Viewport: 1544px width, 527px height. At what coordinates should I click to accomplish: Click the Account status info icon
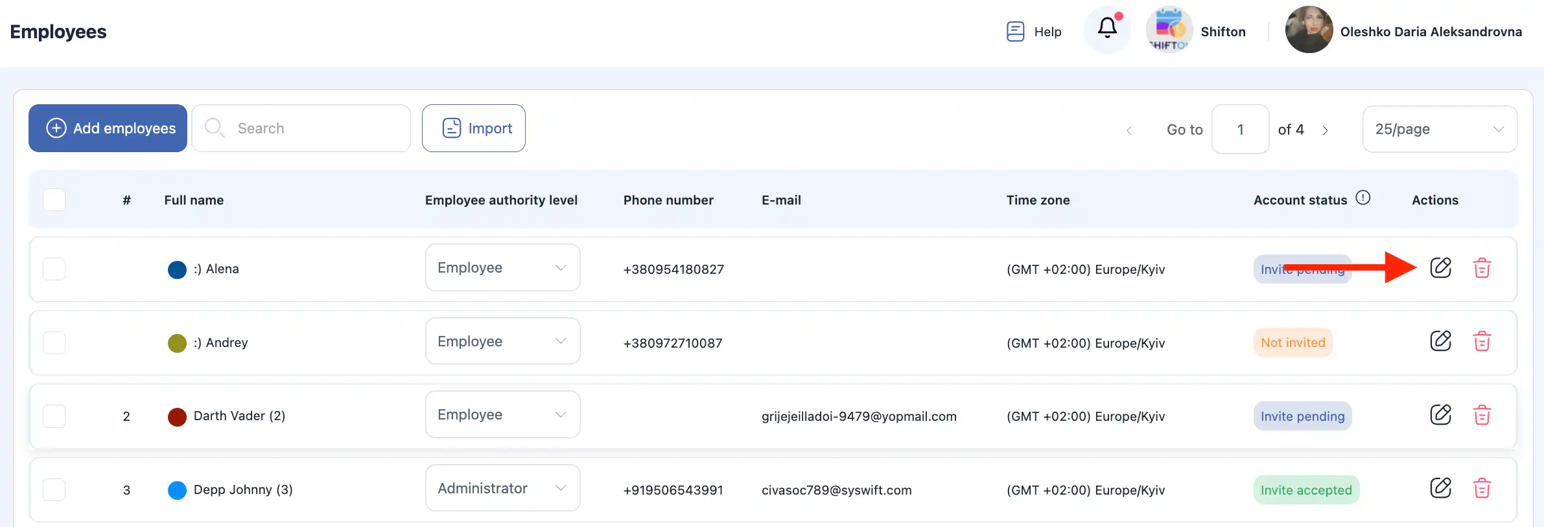[x=1363, y=198]
